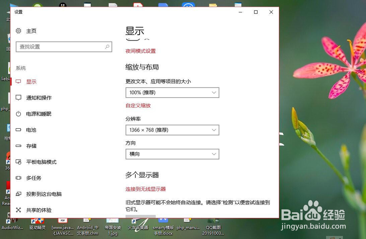Go to settings 主页
Image resolution: width=366 pixels, height=239 pixels.
pos(31,31)
